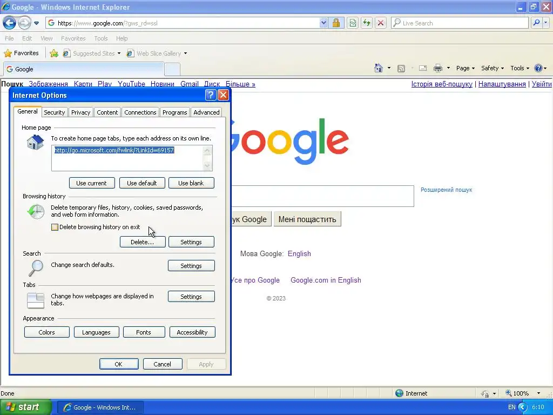Open the Tools command bar menu
The width and height of the screenshot is (553, 415).
[x=520, y=68]
